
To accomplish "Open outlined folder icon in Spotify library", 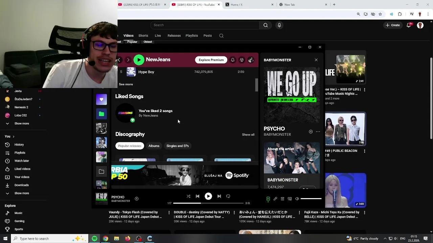I will click(101, 171).
